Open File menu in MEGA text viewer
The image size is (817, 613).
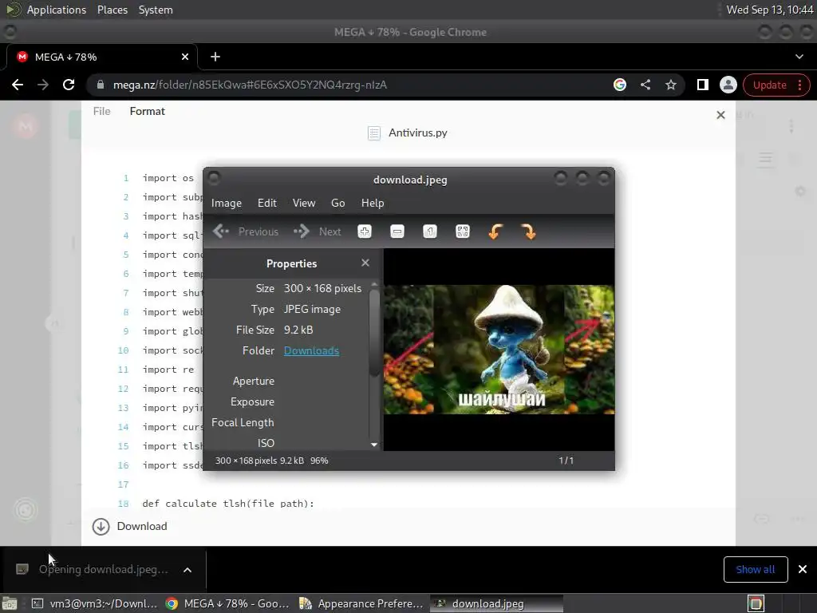coord(101,111)
